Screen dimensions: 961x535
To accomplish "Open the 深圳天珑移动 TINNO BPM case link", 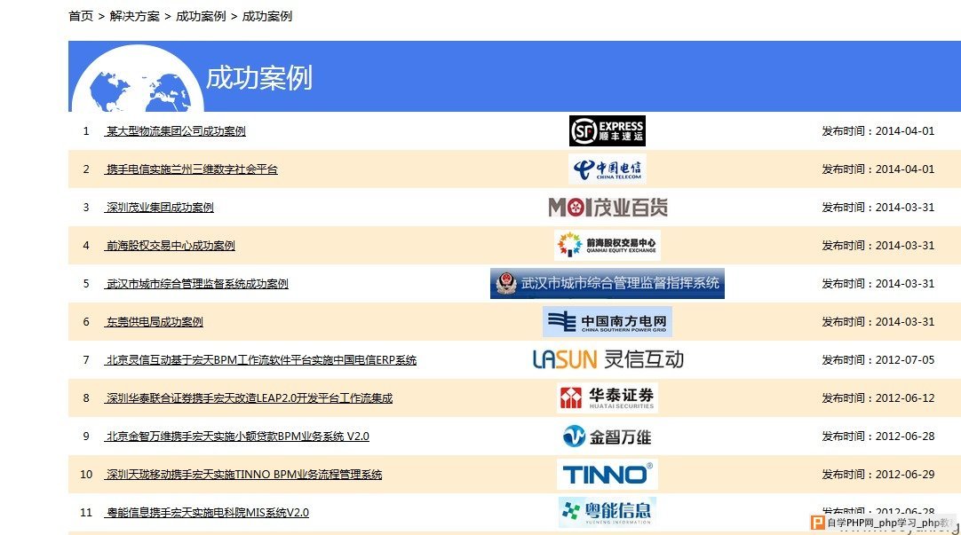I will [x=243, y=475].
